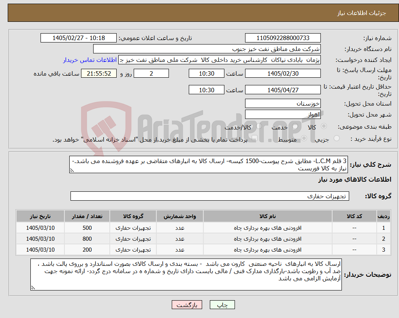This screenshot has width=399, height=318.
Task: Click the delivery province field خوزستان
Action: [x=283, y=104]
